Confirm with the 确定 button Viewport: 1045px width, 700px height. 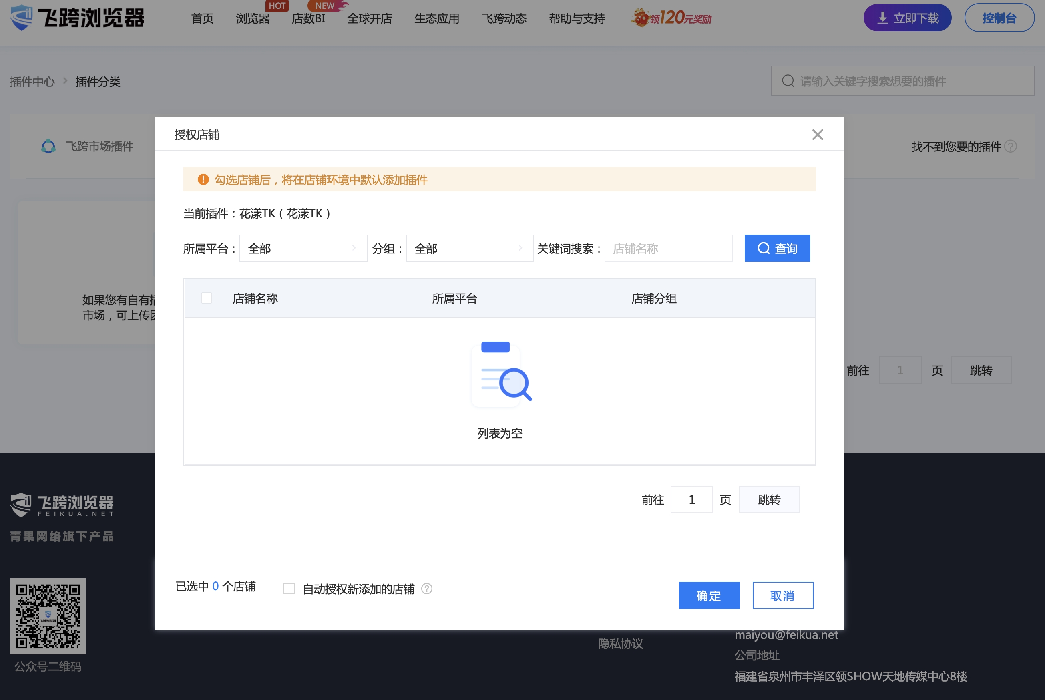pyautogui.click(x=709, y=595)
